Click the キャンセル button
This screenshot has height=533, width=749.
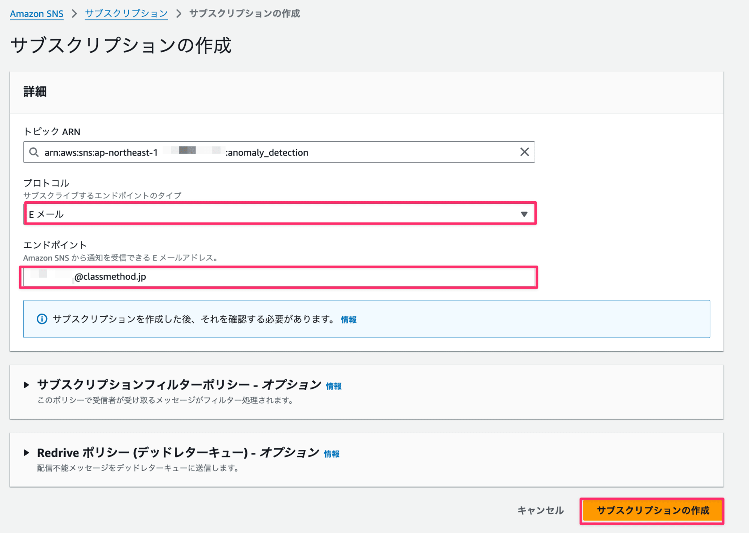[x=540, y=511]
